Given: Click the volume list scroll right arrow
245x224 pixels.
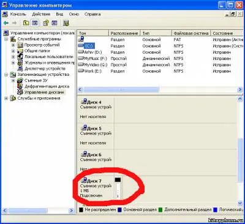Looking at the screenshot, I should (240, 89).
